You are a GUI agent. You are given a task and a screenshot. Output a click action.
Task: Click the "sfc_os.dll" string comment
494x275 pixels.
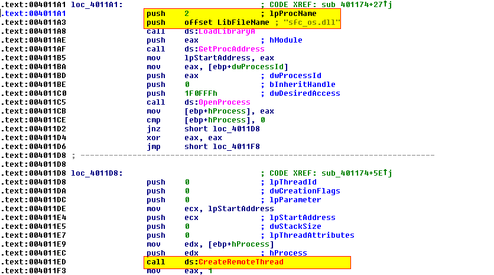[x=308, y=22]
